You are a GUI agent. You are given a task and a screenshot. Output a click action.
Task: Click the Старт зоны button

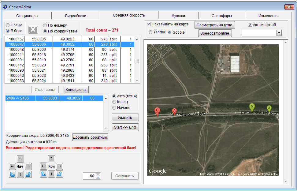click(45, 90)
